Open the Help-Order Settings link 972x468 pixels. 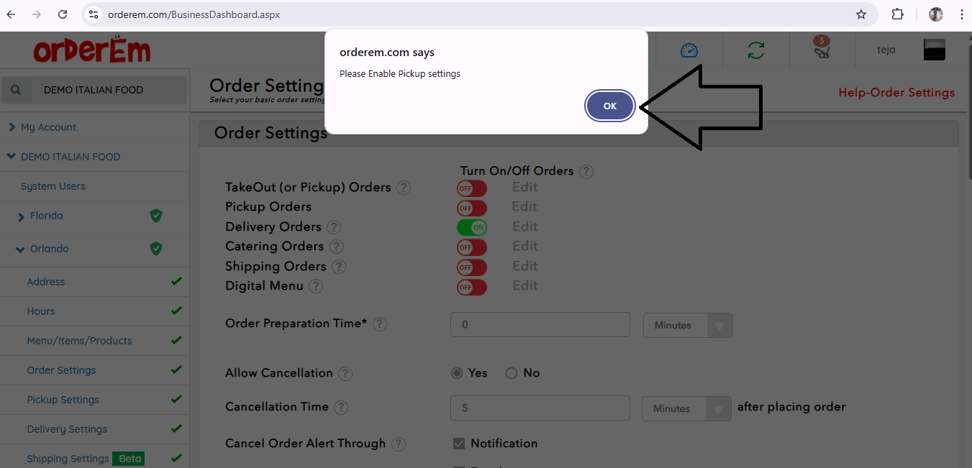(896, 93)
